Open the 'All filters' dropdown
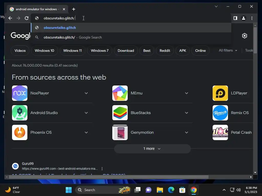 pyautogui.click(x=228, y=51)
